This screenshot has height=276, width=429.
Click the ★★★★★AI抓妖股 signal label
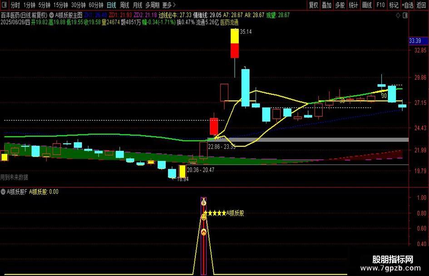(x=224, y=213)
